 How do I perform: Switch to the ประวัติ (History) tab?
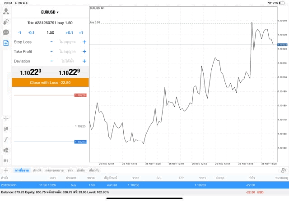[36, 170]
